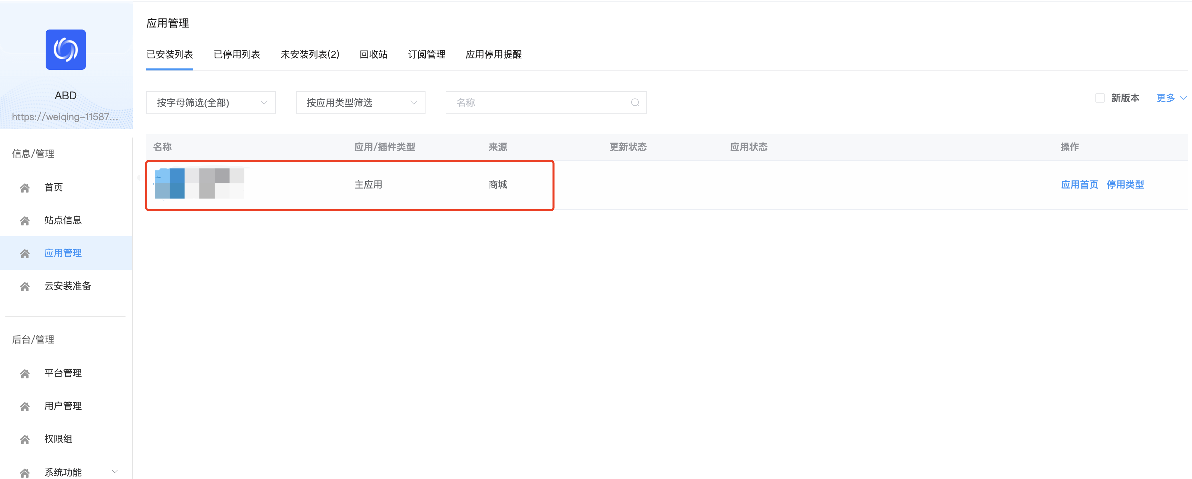This screenshot has width=1192, height=479.
Task: Click the home icon beside 首页
Action: [25, 188]
